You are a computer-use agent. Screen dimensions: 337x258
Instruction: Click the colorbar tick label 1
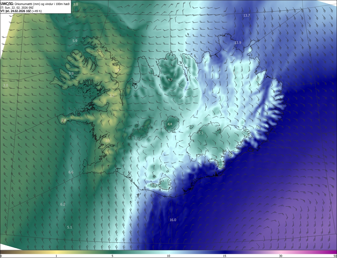[x=56, y=256]
